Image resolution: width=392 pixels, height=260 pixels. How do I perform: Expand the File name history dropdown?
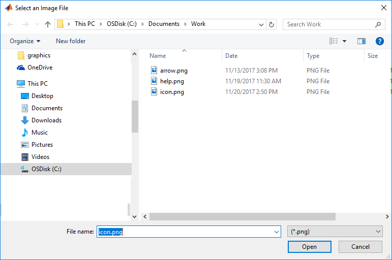coord(277,232)
